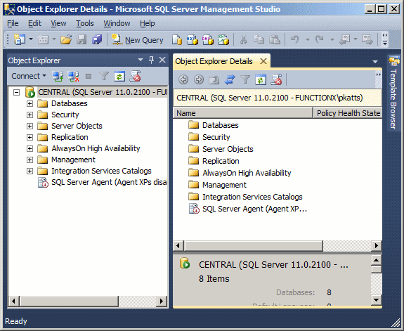Click Refresh icon in Object Explorer toolbar
The image size is (404, 331).
point(119,77)
